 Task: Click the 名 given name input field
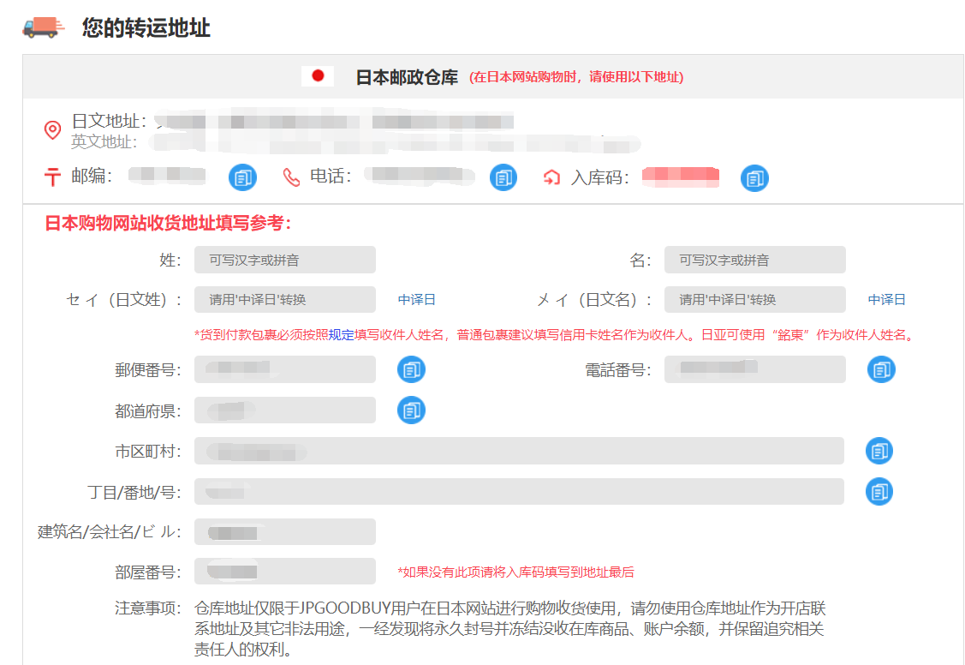[x=754, y=260]
